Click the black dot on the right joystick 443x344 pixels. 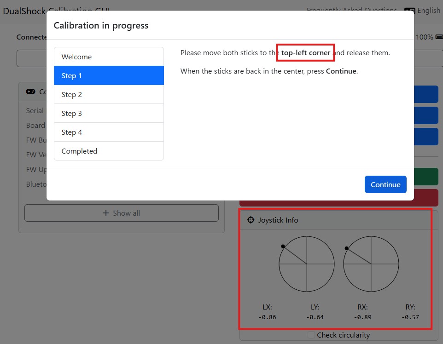point(346,248)
